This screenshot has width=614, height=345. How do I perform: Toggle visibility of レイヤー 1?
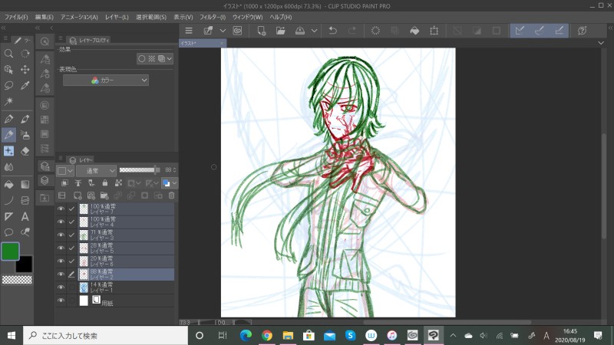pos(61,287)
